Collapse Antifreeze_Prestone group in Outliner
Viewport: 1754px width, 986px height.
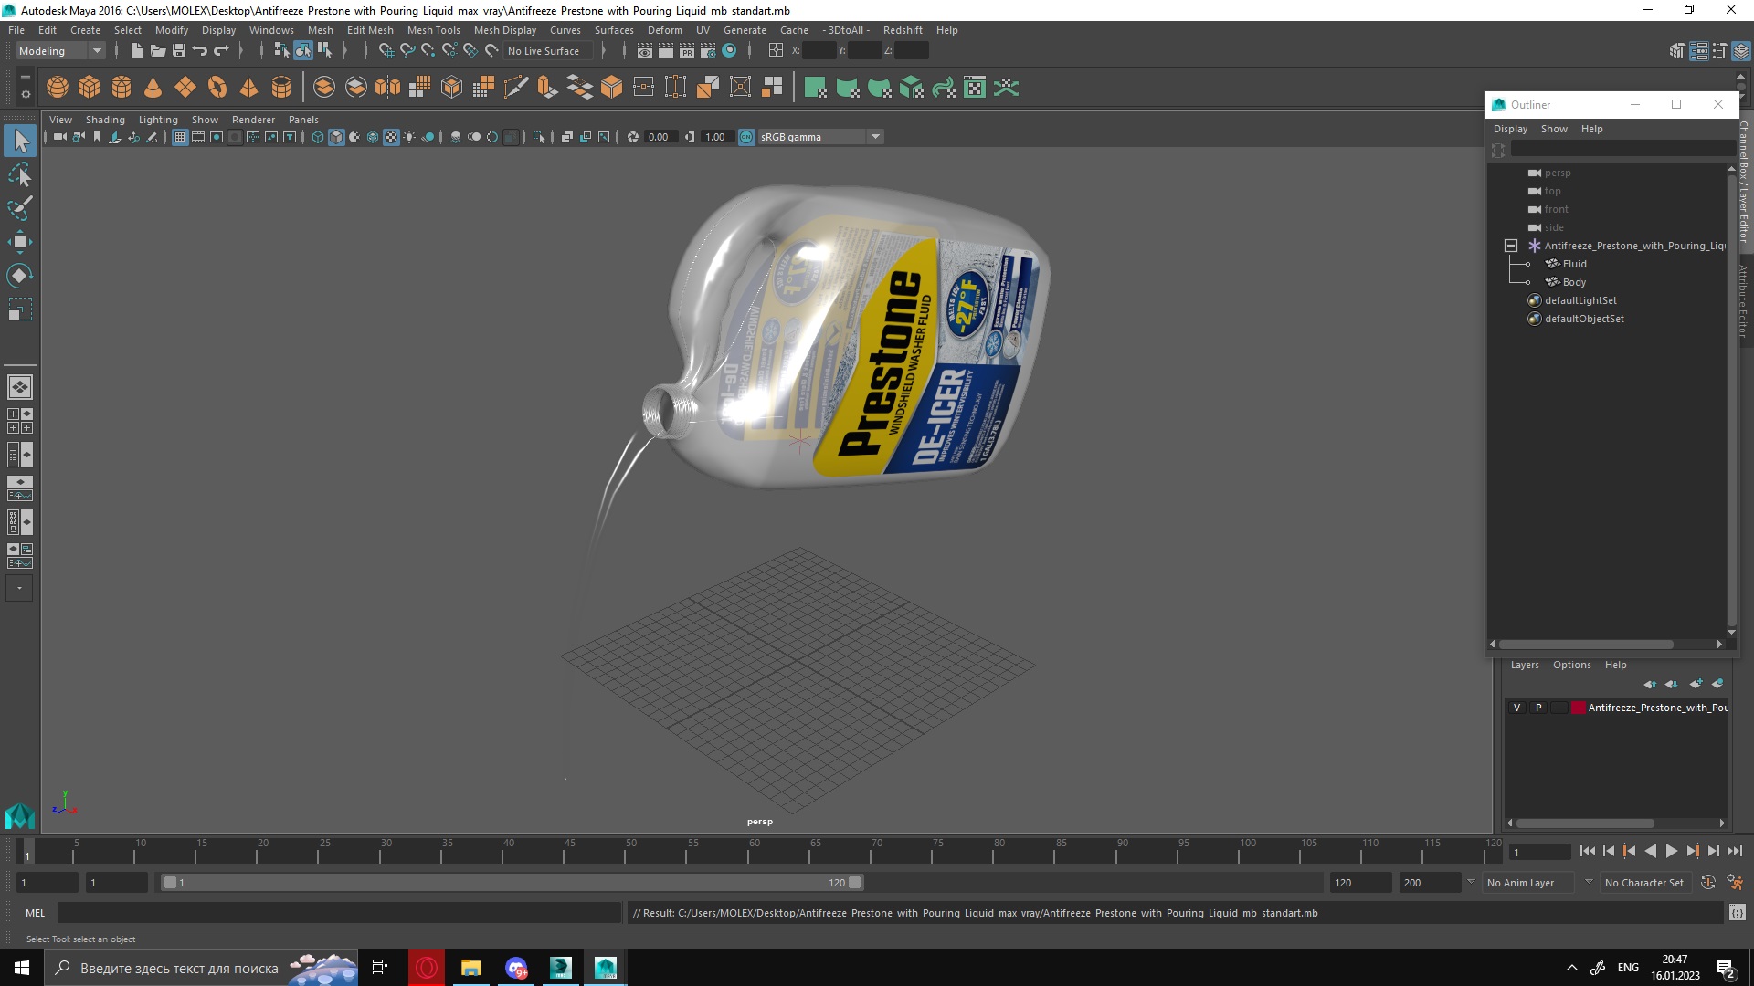1511,246
